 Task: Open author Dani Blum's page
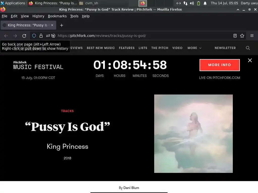pos(131,188)
